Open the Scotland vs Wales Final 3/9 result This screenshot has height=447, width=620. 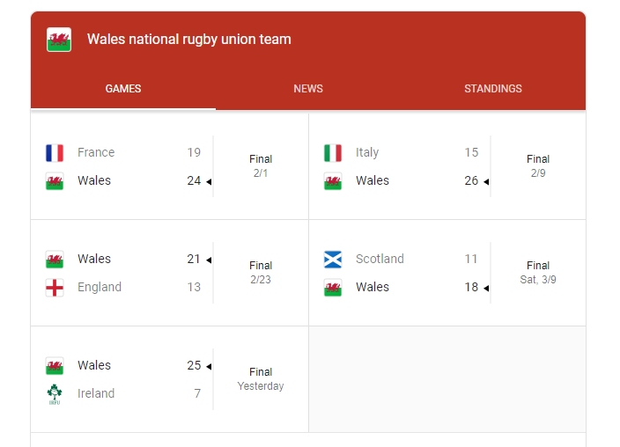pyautogui.click(x=538, y=272)
